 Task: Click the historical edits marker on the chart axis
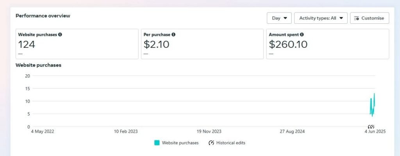coord(371,126)
